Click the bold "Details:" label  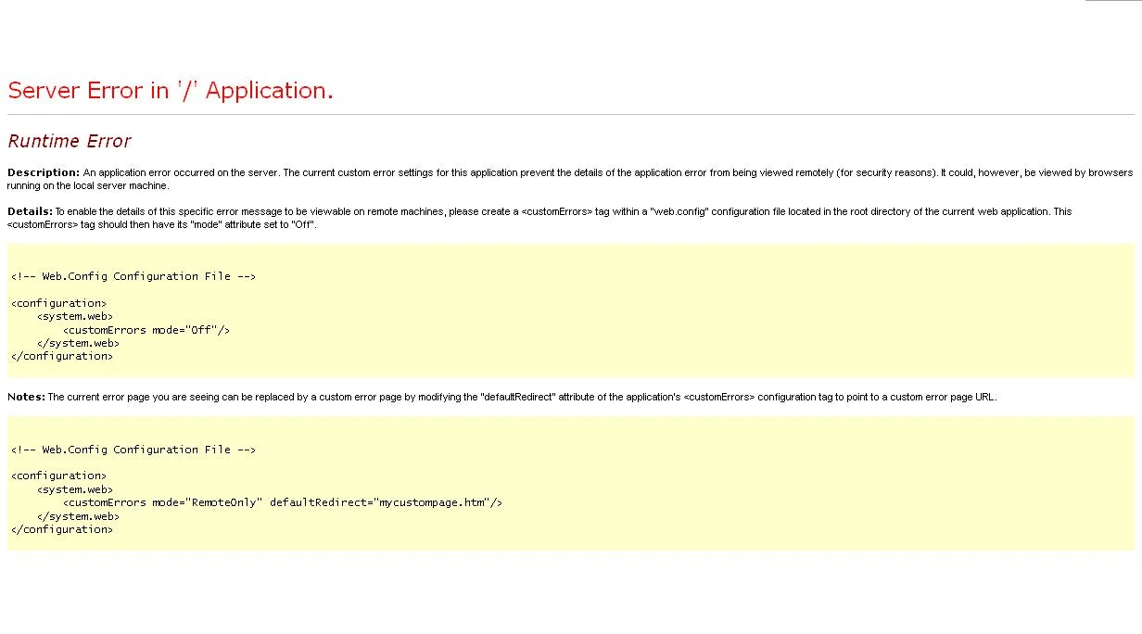[30, 211]
